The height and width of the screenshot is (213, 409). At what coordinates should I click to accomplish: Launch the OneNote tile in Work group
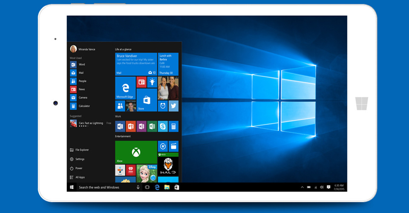click(x=141, y=127)
